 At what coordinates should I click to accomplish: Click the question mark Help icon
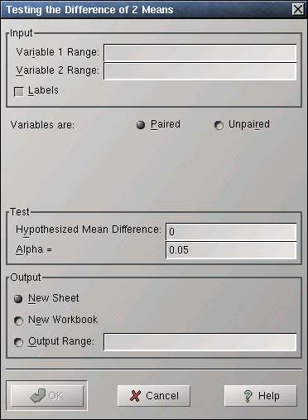tap(248, 396)
